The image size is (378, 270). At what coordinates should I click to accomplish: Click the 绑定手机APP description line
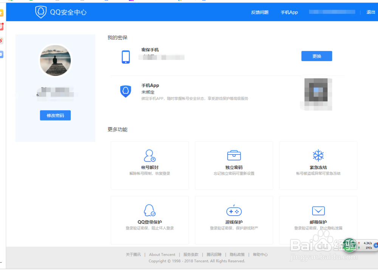pyautogui.click(x=195, y=99)
